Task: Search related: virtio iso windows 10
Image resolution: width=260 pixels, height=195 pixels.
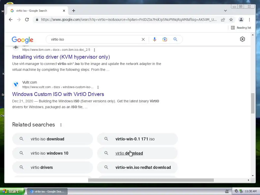Action: [x=52, y=153]
